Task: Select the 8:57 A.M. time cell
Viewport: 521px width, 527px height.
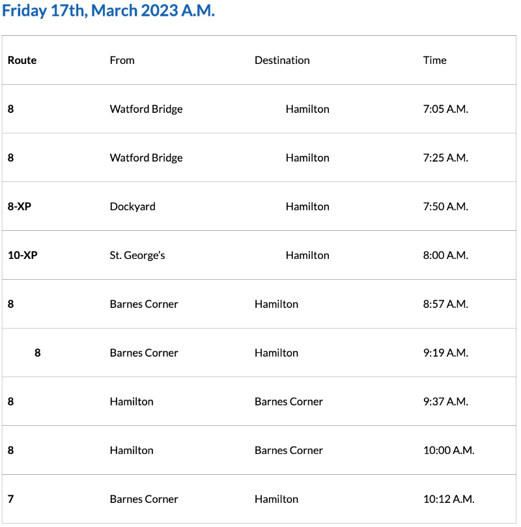Action: (445, 304)
